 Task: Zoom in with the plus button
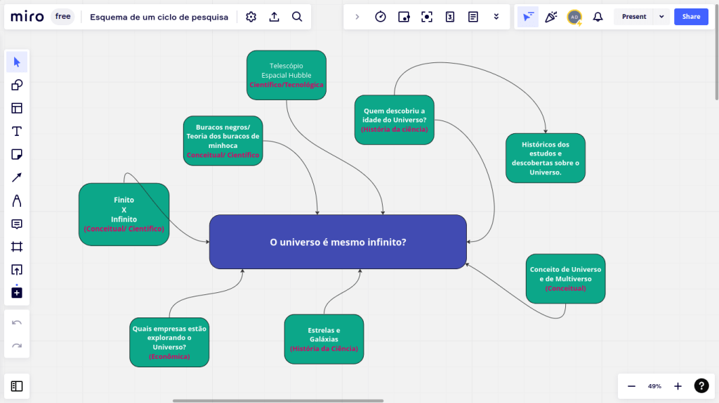[678, 386]
